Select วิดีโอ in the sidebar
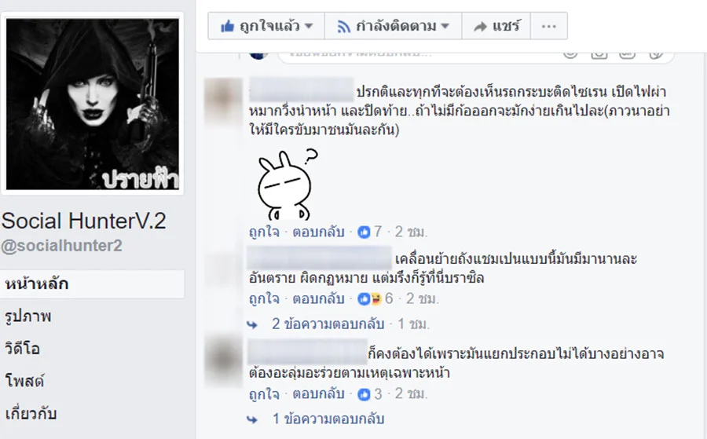Viewport: 707px width, 439px height. 23,349
